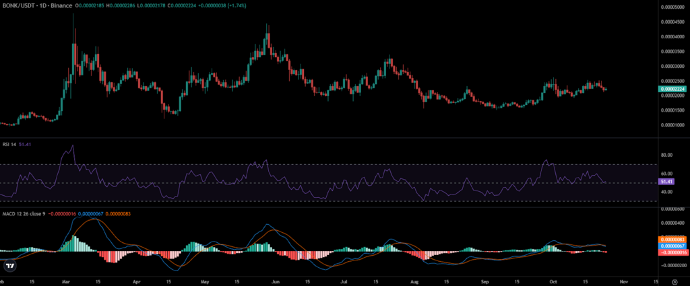This screenshot has height=286, width=690.
Task: Click the May time axis label
Action: click(x=205, y=281)
